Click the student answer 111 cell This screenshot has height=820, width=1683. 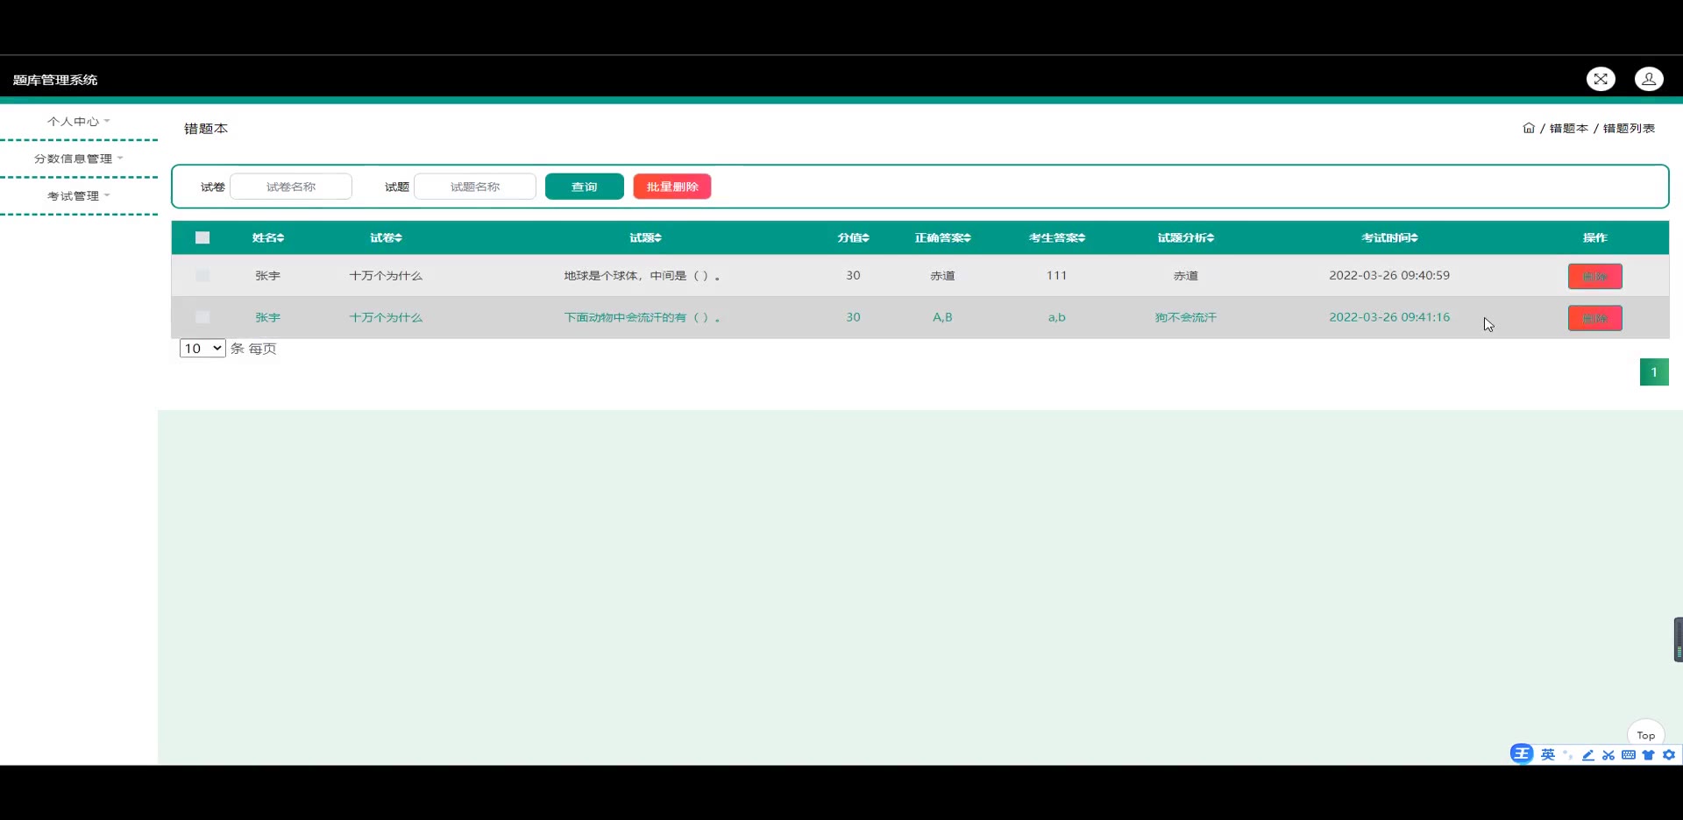click(x=1057, y=275)
